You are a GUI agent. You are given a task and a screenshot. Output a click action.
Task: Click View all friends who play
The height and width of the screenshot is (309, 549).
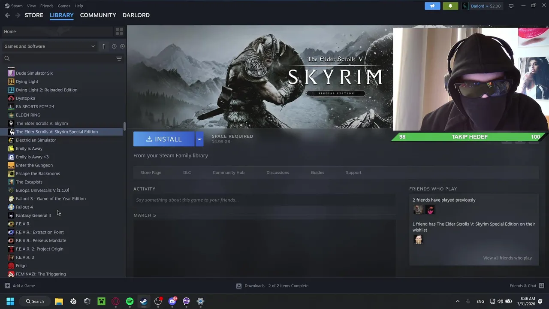[x=507, y=258]
